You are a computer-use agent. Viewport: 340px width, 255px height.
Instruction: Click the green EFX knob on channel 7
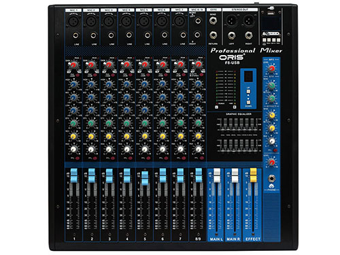tap(180, 123)
